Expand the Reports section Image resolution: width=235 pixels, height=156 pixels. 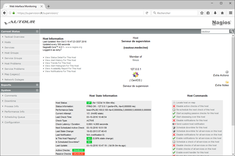click(37, 85)
